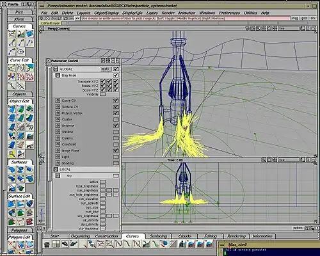This screenshot has height=256, width=320.
Task: Switch to the Surfacing shelf tab
Action: [x=158, y=236]
